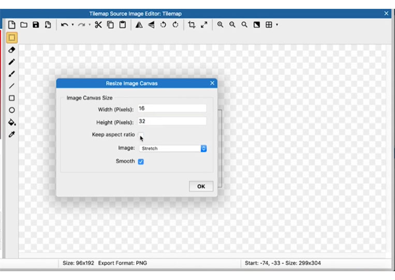Open the redo history dropdown arrow

pos(90,25)
